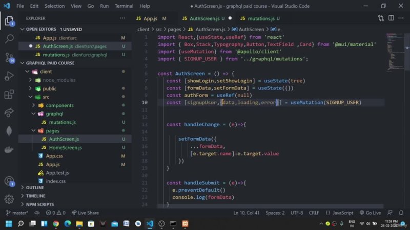Collapse the OPEN EDITORS section
The height and width of the screenshot is (230, 410).
[x=23, y=29]
